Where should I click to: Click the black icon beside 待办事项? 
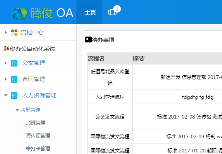89,40
